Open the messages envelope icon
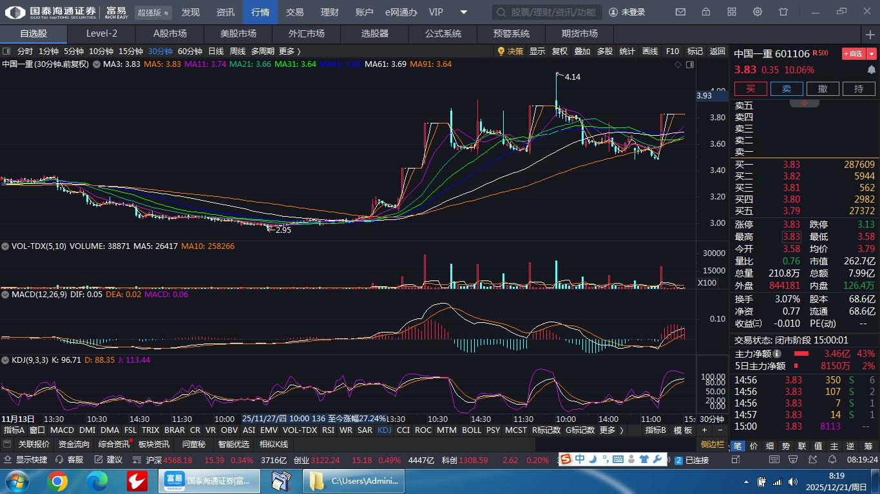Screen dimensions: 880x494 (680, 12)
